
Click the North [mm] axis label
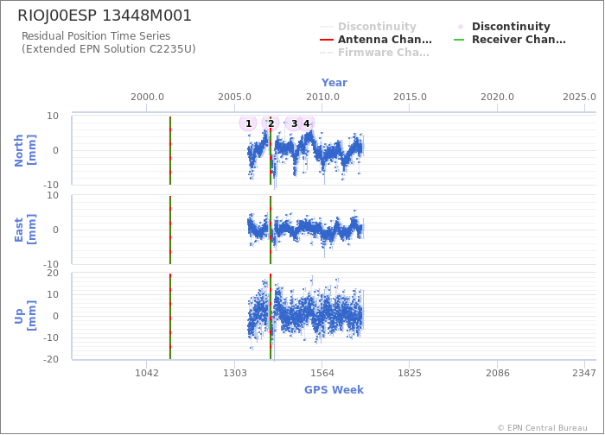point(25,150)
